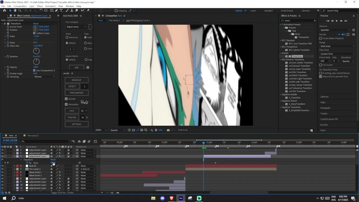Image resolution: width=359 pixels, height=202 pixels.
Task: Toggle Uniform Scale checkbox
Action: [34, 33]
